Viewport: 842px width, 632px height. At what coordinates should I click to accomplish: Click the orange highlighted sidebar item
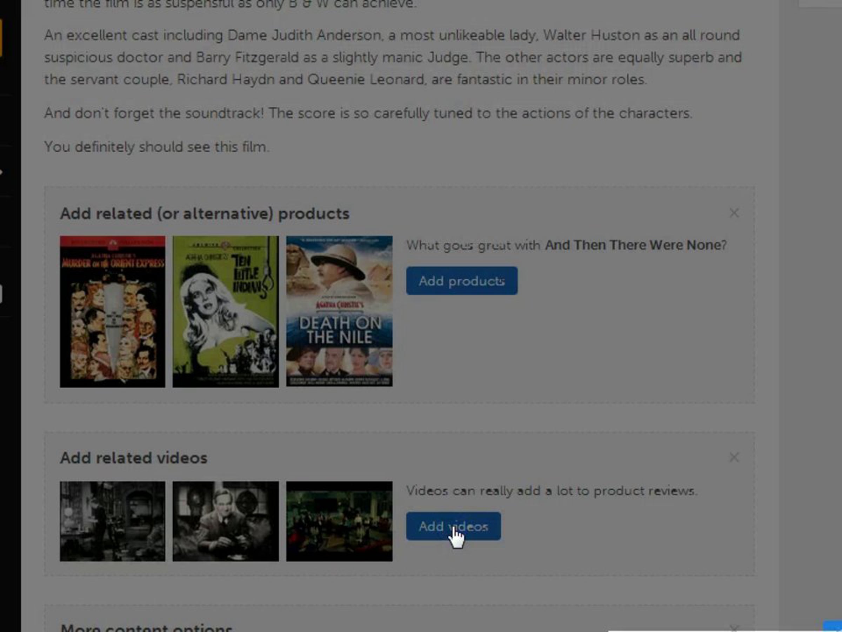click(x=1, y=38)
